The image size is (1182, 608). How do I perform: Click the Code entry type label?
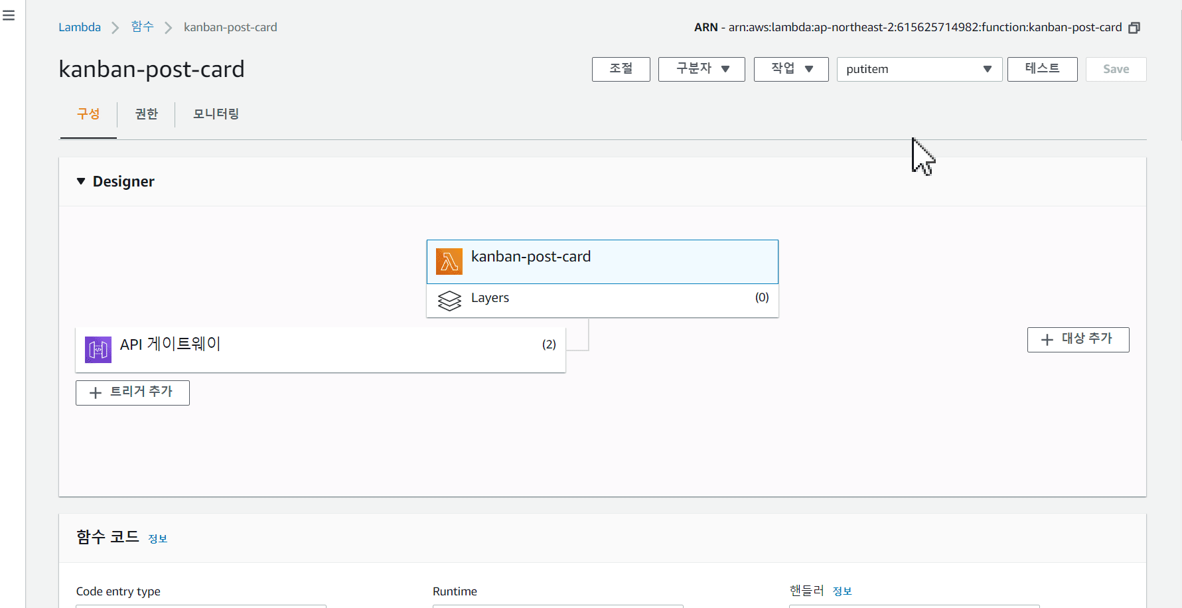click(118, 591)
